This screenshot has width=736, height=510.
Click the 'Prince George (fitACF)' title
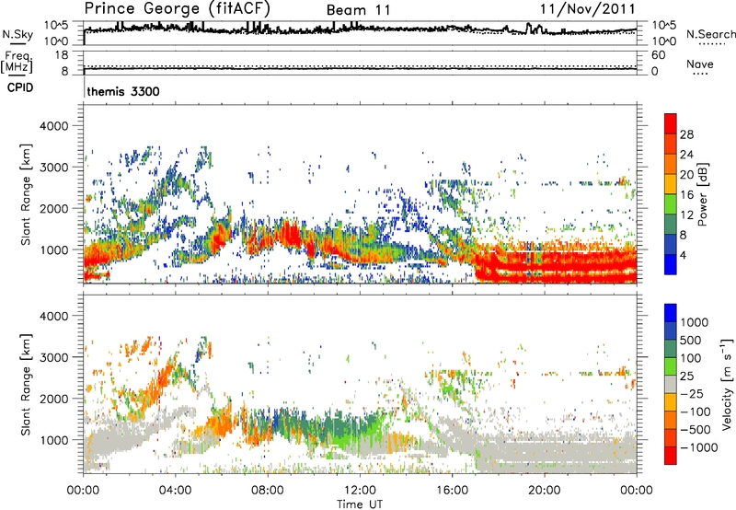pyautogui.click(x=177, y=9)
